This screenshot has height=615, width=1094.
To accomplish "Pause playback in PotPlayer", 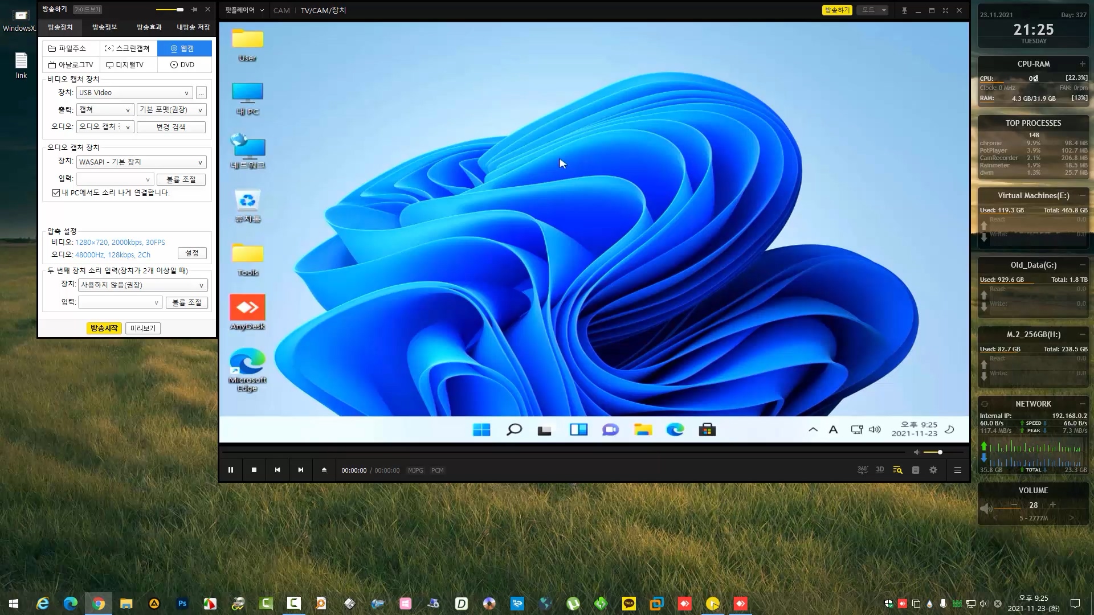I will (231, 470).
